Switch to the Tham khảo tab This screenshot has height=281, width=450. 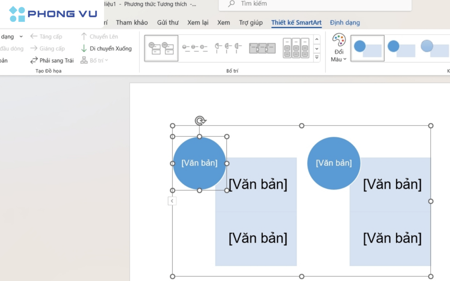tap(132, 22)
